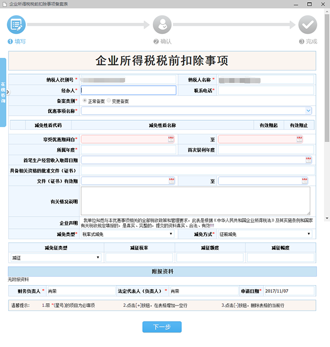
Task: Open the 减免征类型 dropdown showing 减征
Action: pyautogui.click(x=97, y=258)
